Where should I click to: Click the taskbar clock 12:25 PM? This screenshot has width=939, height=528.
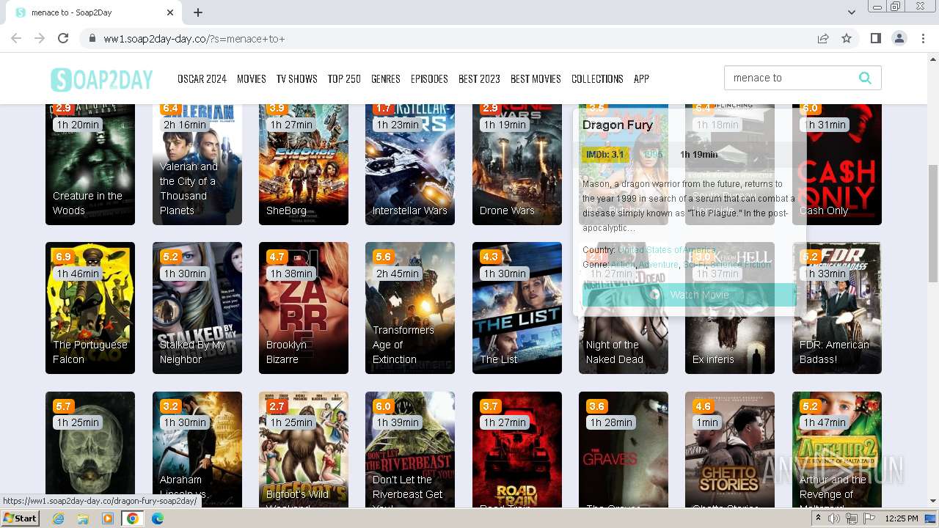(x=902, y=518)
